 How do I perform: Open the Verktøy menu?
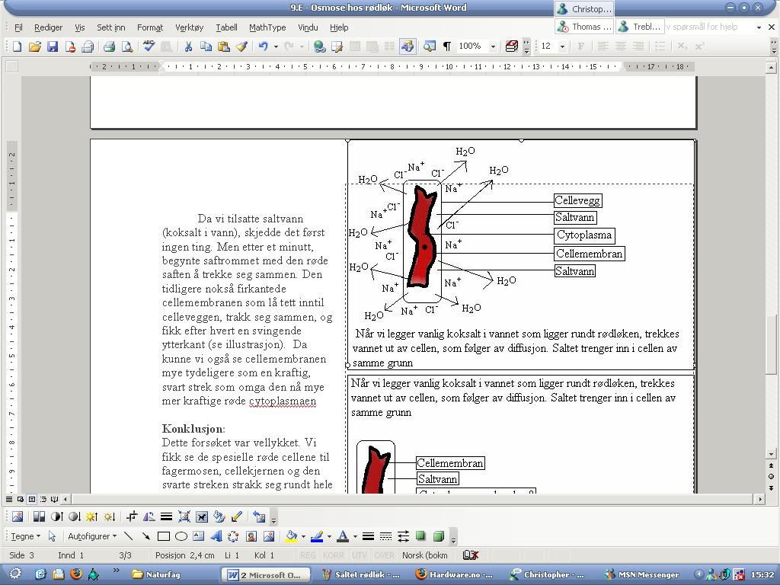189,27
